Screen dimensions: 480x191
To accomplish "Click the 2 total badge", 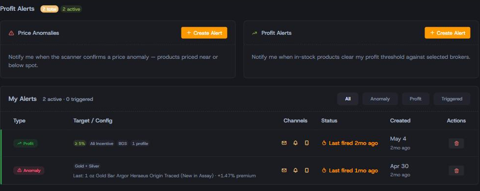I will [50, 9].
